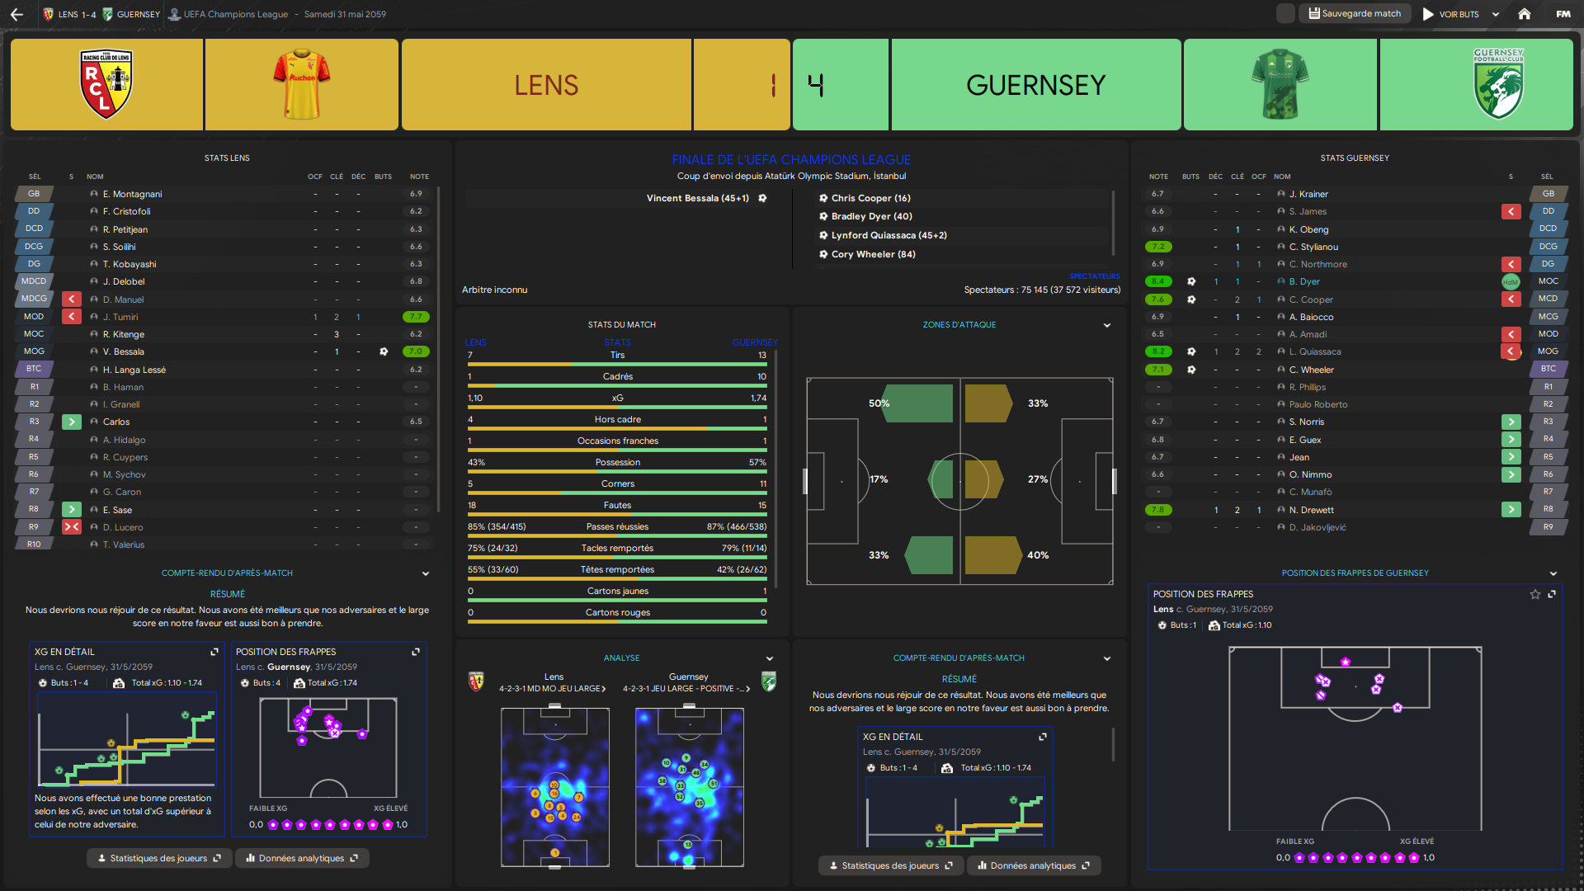This screenshot has height=891, width=1584.
Task: Expand Lens Position des frappes chart
Action: pyautogui.click(x=416, y=652)
